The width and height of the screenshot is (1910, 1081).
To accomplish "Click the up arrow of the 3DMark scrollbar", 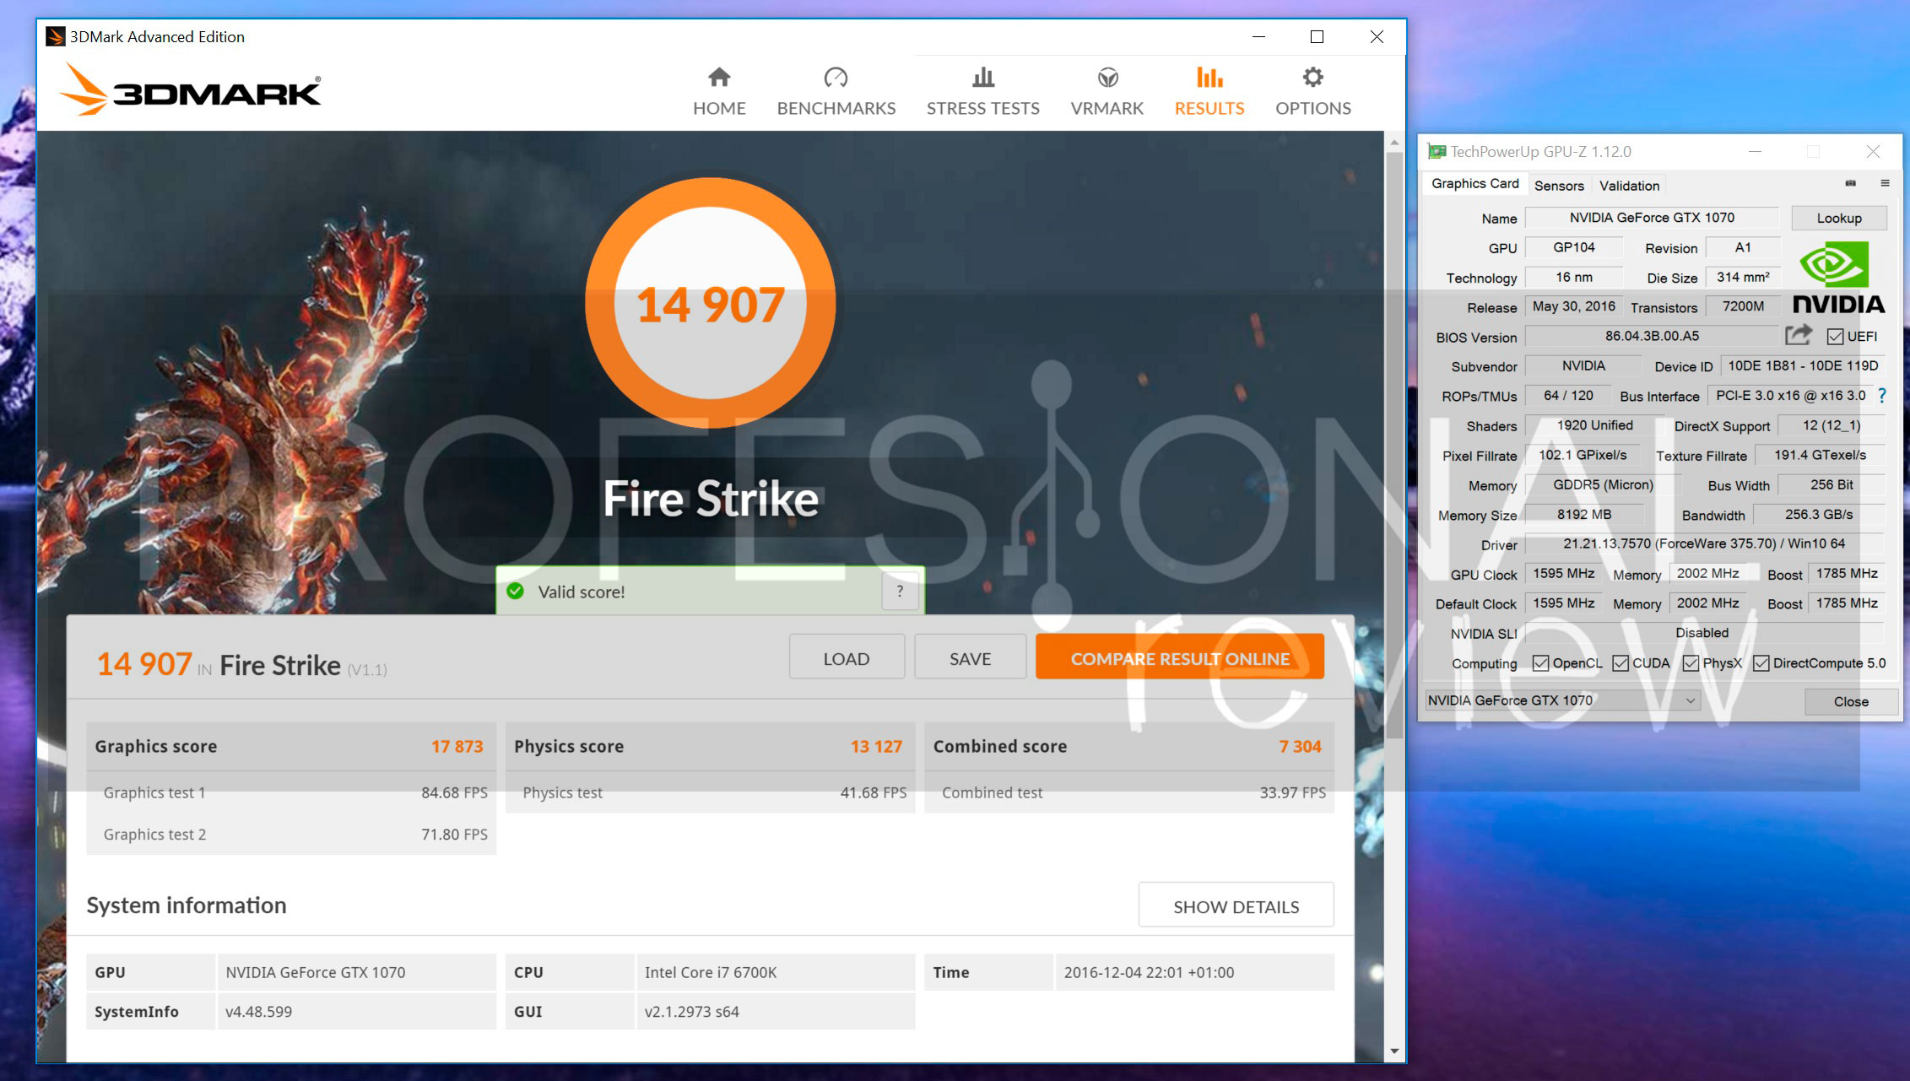I will (x=1394, y=142).
